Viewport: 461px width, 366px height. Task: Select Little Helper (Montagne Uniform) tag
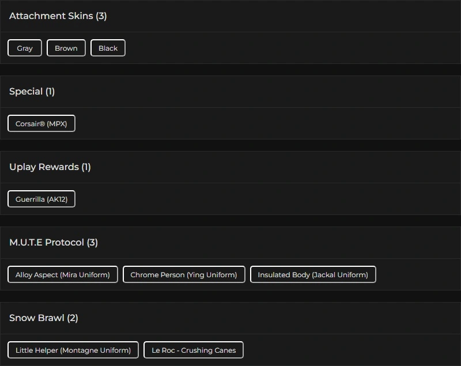pos(73,350)
